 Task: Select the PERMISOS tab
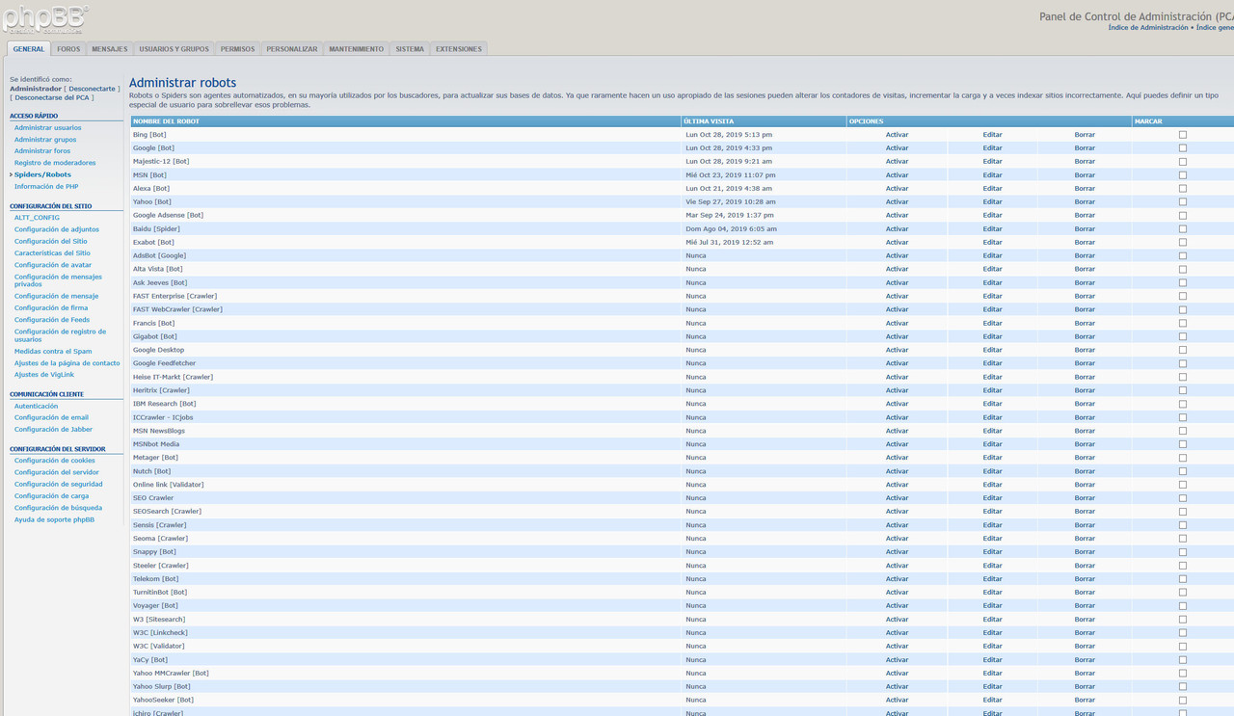[x=237, y=49]
